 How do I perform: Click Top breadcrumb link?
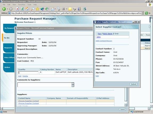tap(99, 34)
